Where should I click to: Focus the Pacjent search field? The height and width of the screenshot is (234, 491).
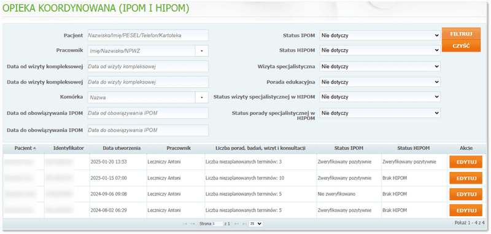[148, 36]
